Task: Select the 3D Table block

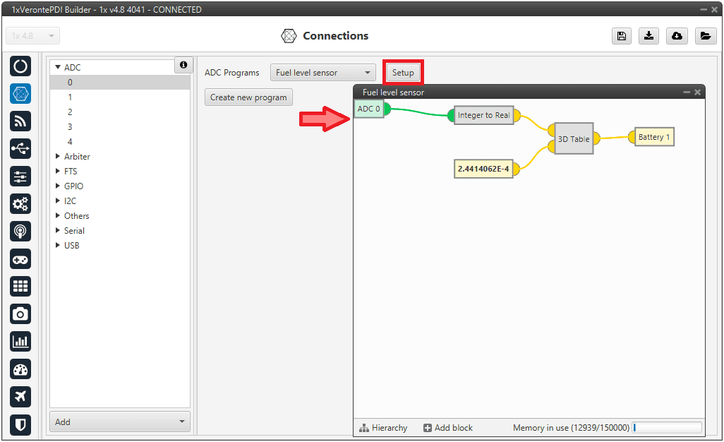Action: 574,138
